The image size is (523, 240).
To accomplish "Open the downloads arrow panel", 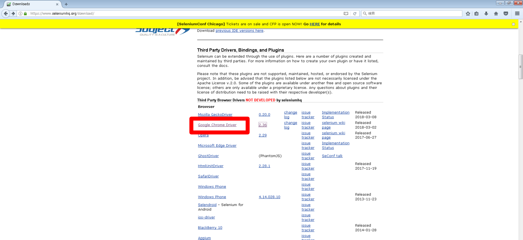I will 486,13.
